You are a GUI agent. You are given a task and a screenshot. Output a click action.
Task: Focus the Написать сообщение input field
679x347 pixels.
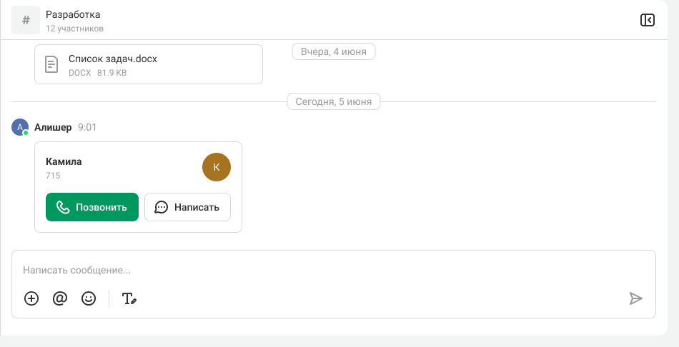[x=334, y=270]
